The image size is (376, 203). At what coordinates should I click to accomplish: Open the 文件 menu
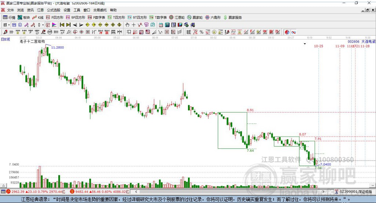[x=11, y=10]
